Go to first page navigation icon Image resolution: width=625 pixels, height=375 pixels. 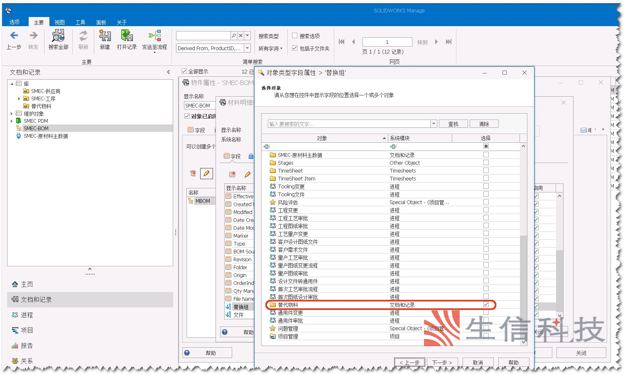341,41
